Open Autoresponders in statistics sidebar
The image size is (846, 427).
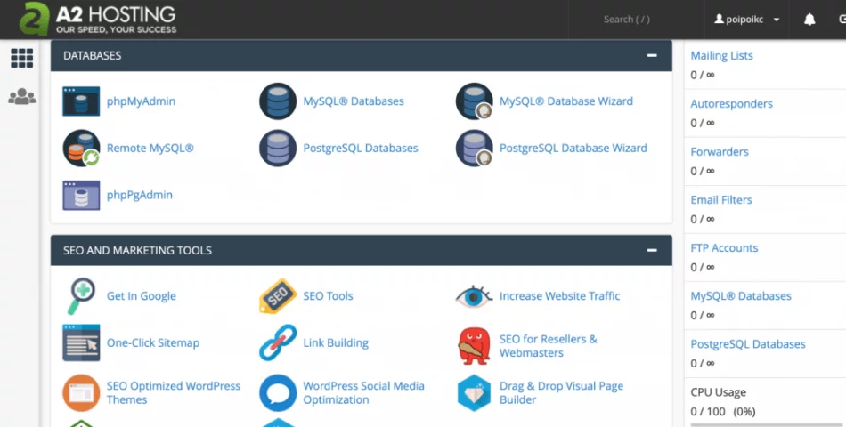pos(732,103)
